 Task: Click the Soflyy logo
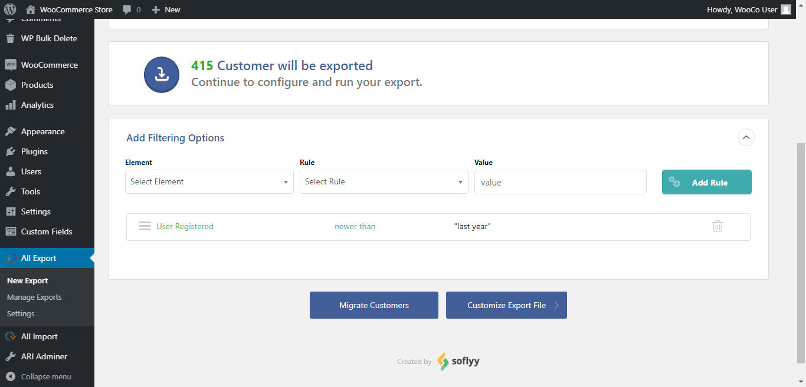click(458, 361)
